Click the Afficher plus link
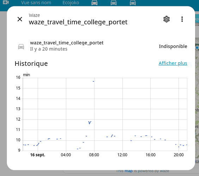The image size is (199, 176). click(x=173, y=63)
